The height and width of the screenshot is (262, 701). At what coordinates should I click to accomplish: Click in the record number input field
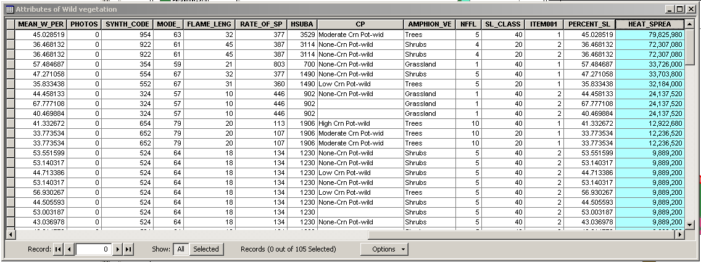click(x=93, y=249)
